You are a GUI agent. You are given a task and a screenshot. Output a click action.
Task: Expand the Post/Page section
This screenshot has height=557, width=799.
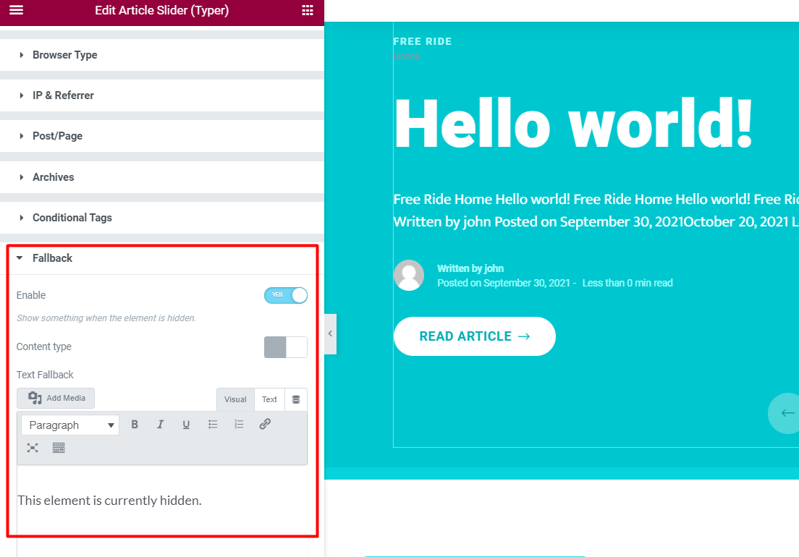click(x=162, y=136)
